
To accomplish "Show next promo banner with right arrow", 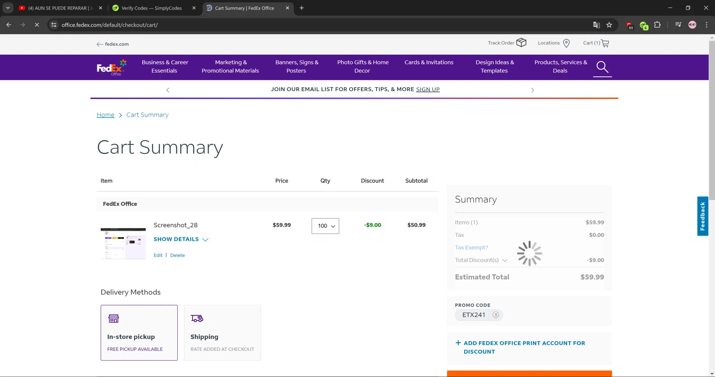I will (532, 90).
